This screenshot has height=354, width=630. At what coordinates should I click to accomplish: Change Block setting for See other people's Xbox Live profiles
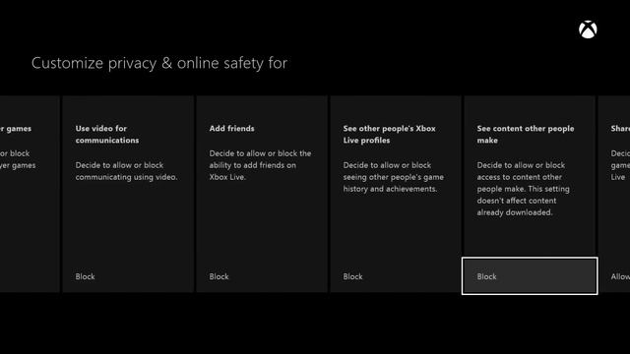coord(396,276)
